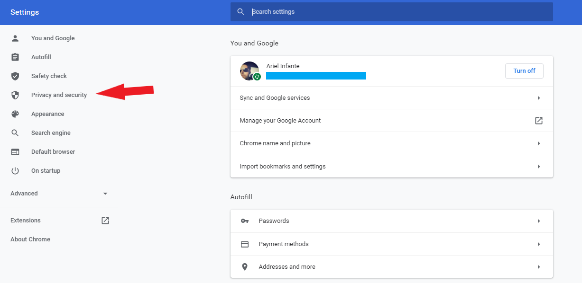Click the magnifier icon beside Search engine
The height and width of the screenshot is (283, 582).
coord(15,133)
